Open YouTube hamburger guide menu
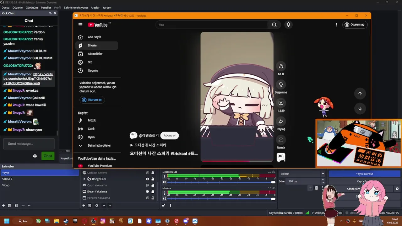The image size is (402, 226). pos(80,24)
